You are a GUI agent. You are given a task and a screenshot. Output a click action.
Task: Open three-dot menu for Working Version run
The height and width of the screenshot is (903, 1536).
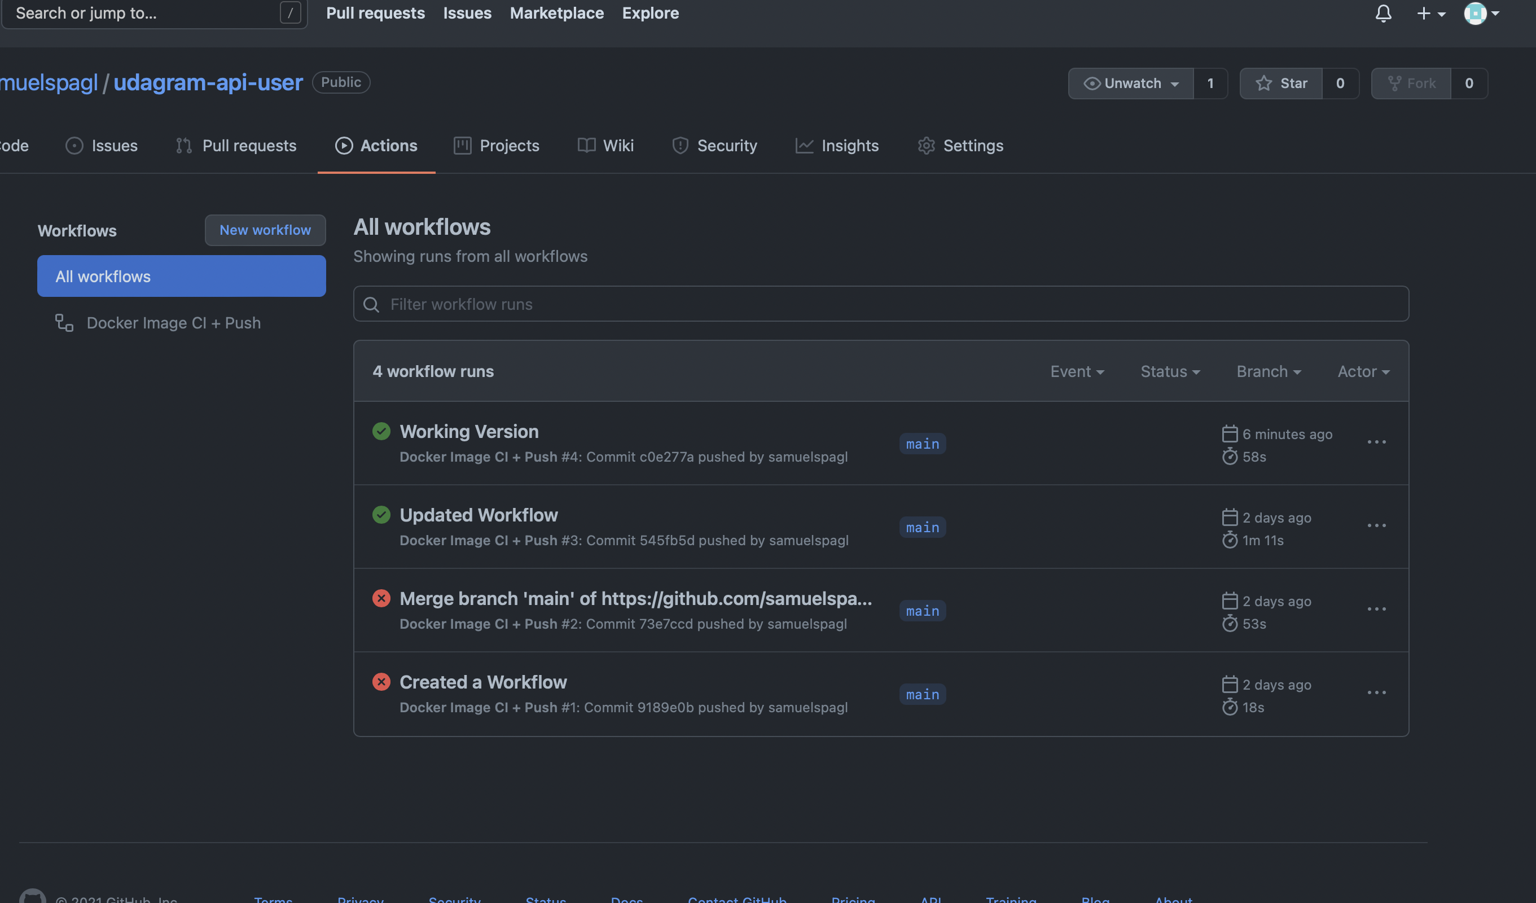click(x=1376, y=442)
